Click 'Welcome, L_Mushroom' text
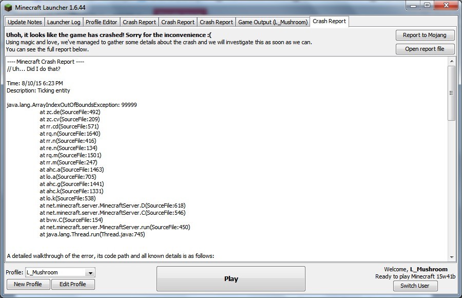This screenshot has width=462, height=298. [416, 269]
